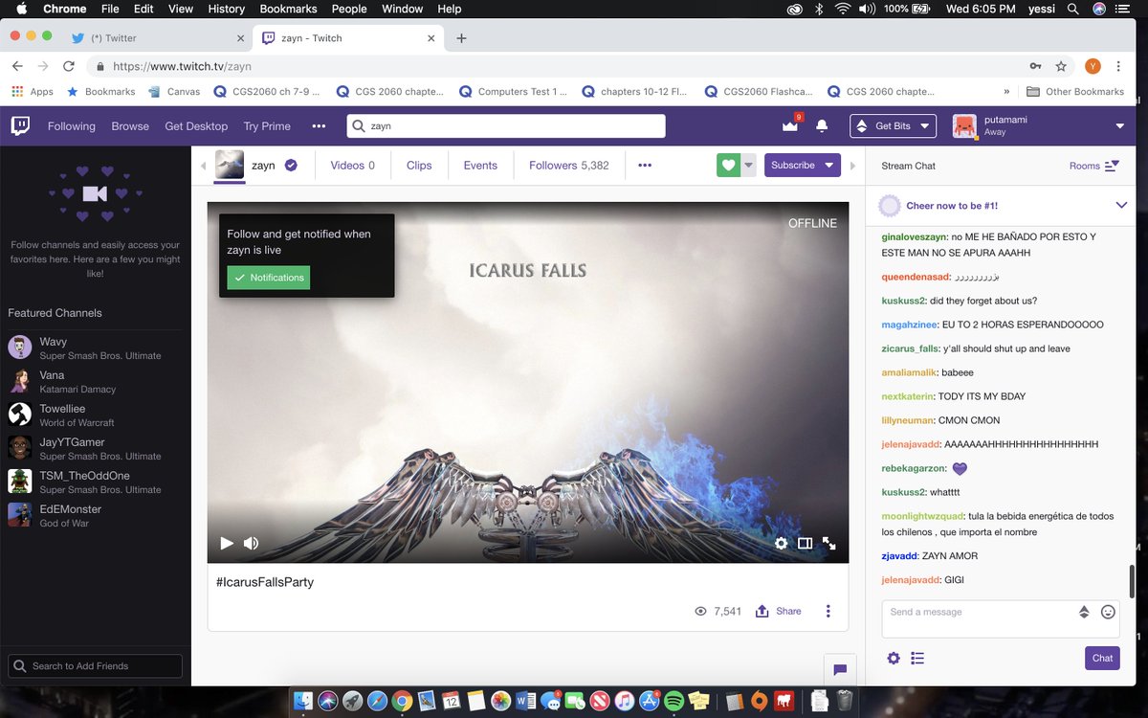1148x718 pixels.
Task: Click the Share icon under the video
Action: [x=762, y=611]
